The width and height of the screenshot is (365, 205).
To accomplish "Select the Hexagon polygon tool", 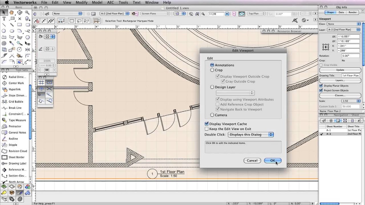I will [x=27, y=37].
